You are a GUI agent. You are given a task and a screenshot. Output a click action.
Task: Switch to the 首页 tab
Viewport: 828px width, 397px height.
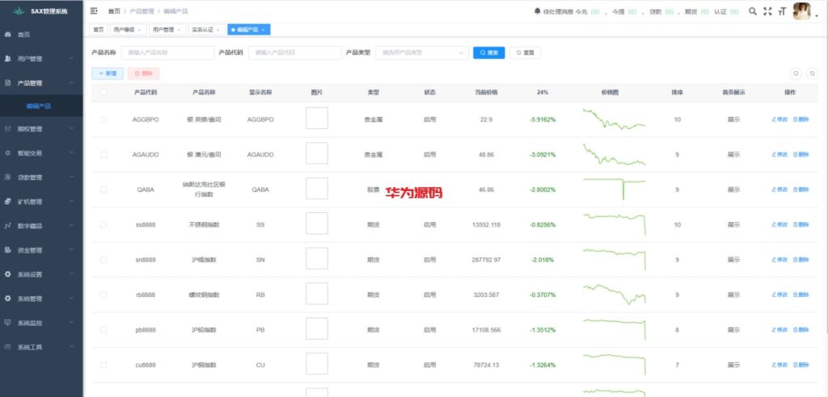[x=98, y=30]
